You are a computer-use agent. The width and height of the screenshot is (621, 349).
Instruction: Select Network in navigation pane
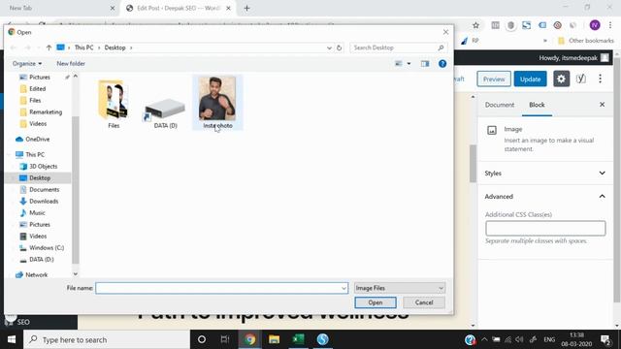(37, 274)
